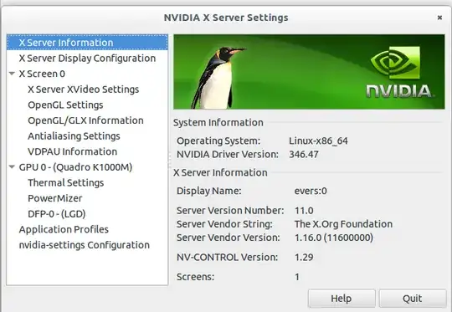Click the Help button
The image size is (452, 312).
[x=342, y=299]
